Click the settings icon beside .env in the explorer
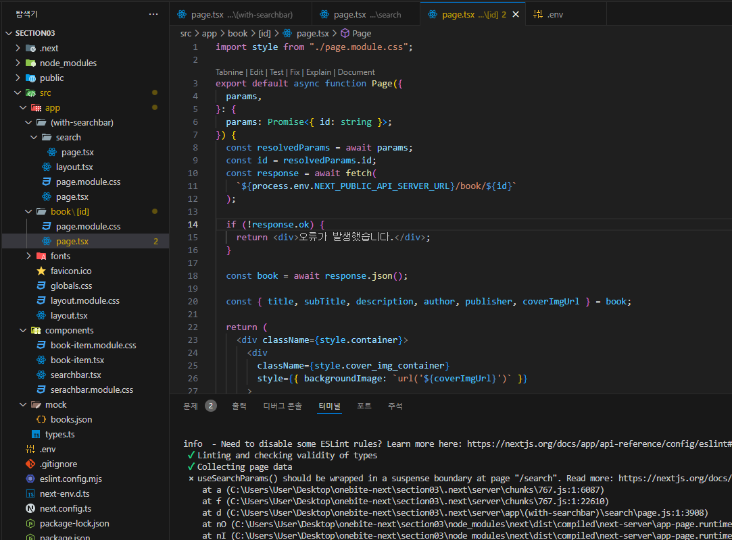Viewport: 732px width, 540px height. click(30, 449)
